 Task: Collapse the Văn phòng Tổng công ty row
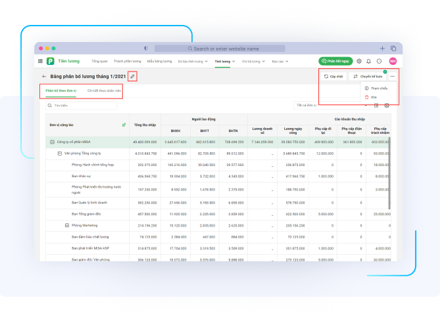59,153
